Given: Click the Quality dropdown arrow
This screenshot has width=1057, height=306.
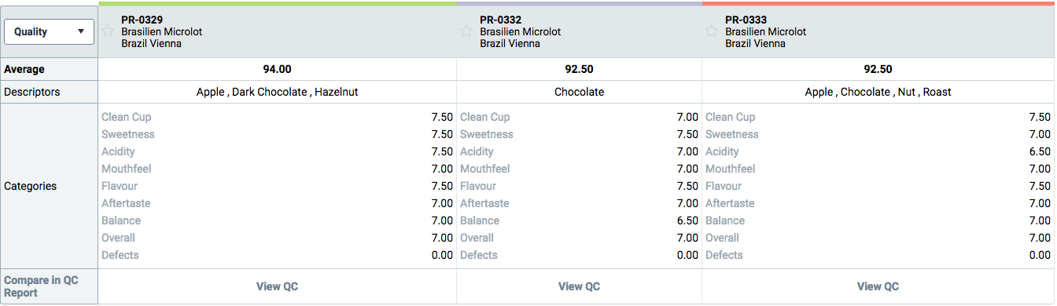Looking at the screenshot, I should pyautogui.click(x=80, y=32).
